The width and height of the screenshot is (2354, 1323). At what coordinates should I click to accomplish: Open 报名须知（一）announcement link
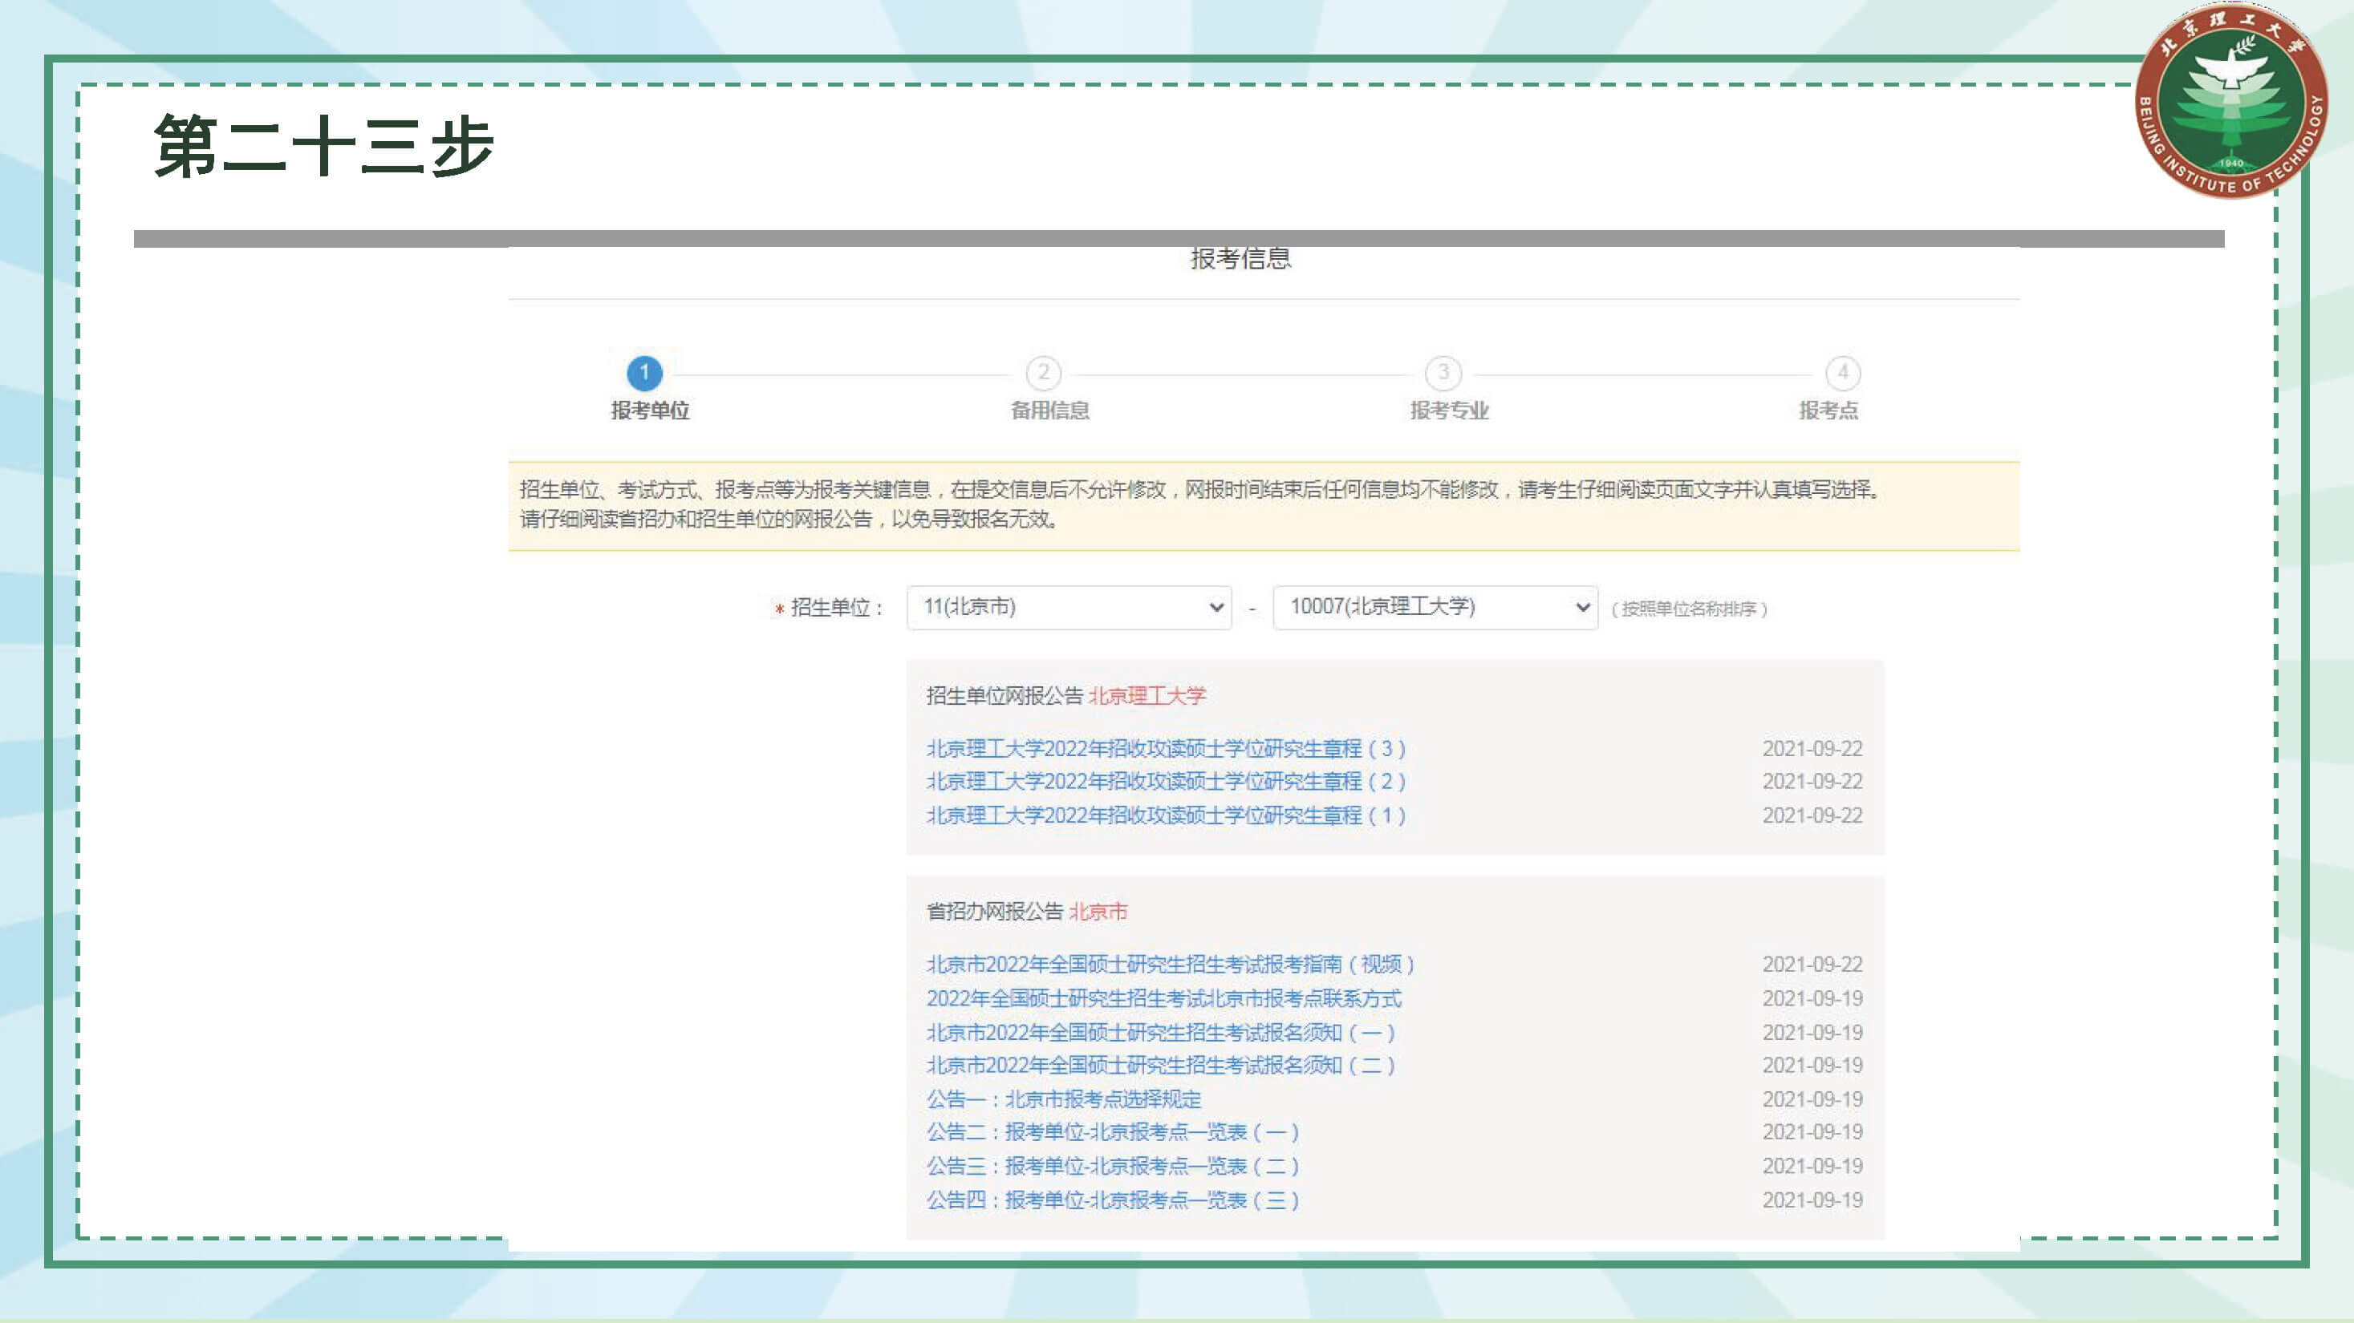point(1160,1033)
